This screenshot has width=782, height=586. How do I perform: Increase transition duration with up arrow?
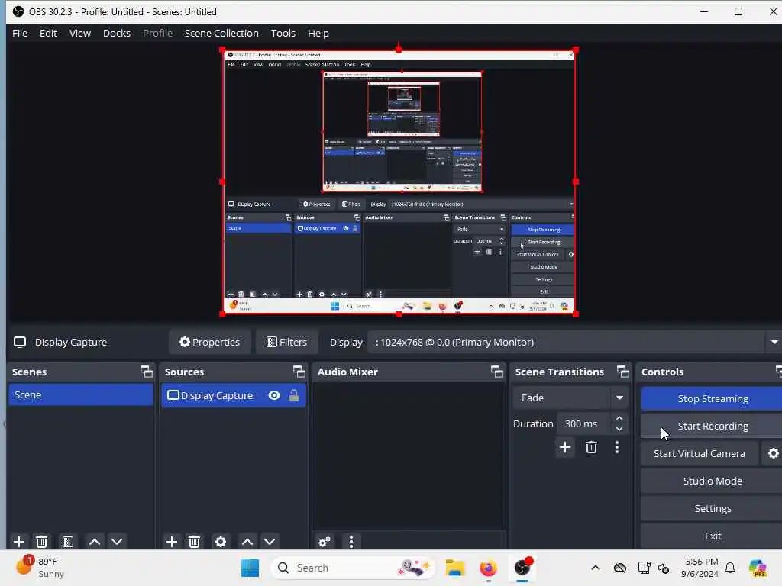pyautogui.click(x=619, y=418)
